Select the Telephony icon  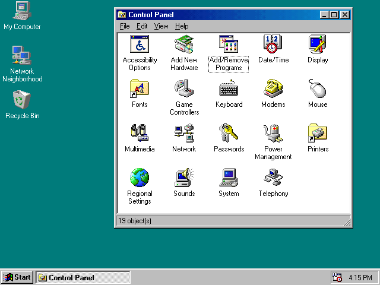tap(273, 178)
